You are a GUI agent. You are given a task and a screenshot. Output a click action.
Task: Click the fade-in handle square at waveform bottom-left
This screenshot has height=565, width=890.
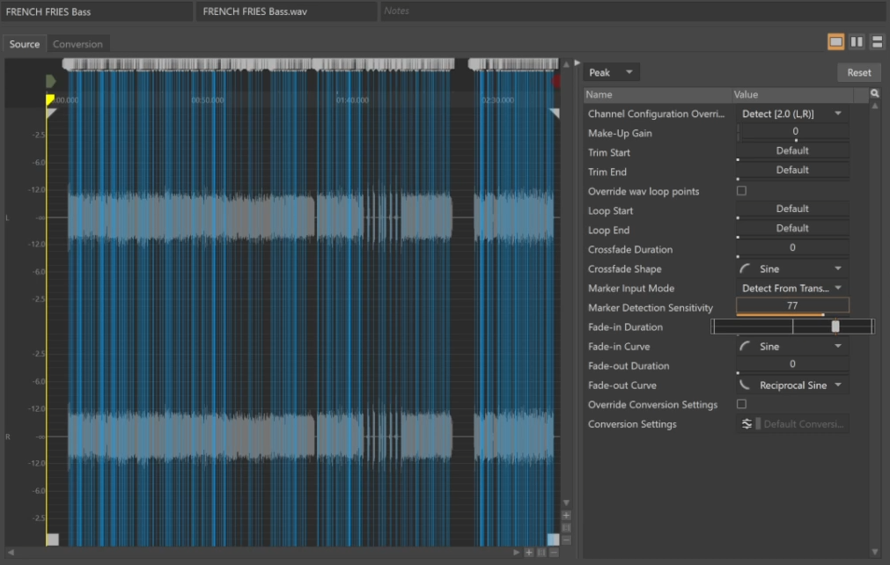click(52, 539)
